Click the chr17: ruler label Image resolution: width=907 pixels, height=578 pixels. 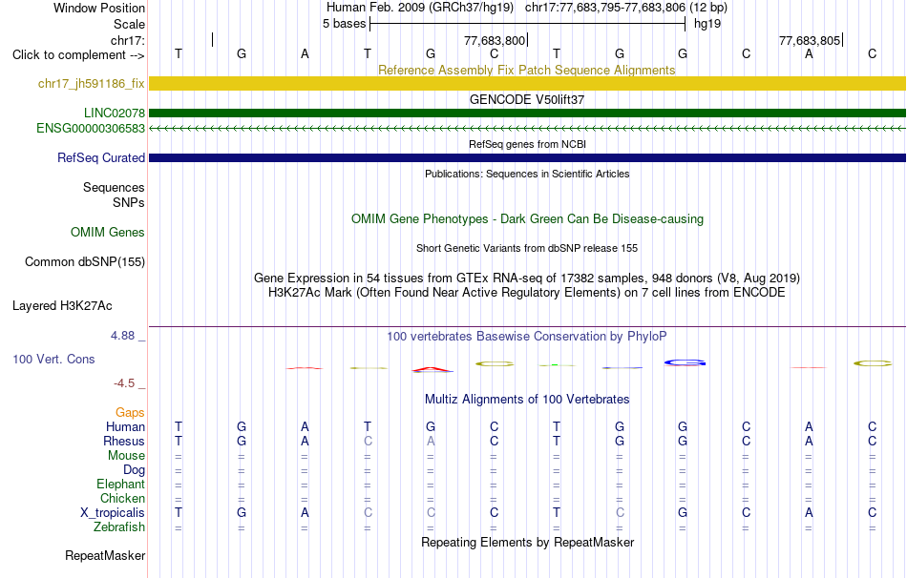[128, 40]
